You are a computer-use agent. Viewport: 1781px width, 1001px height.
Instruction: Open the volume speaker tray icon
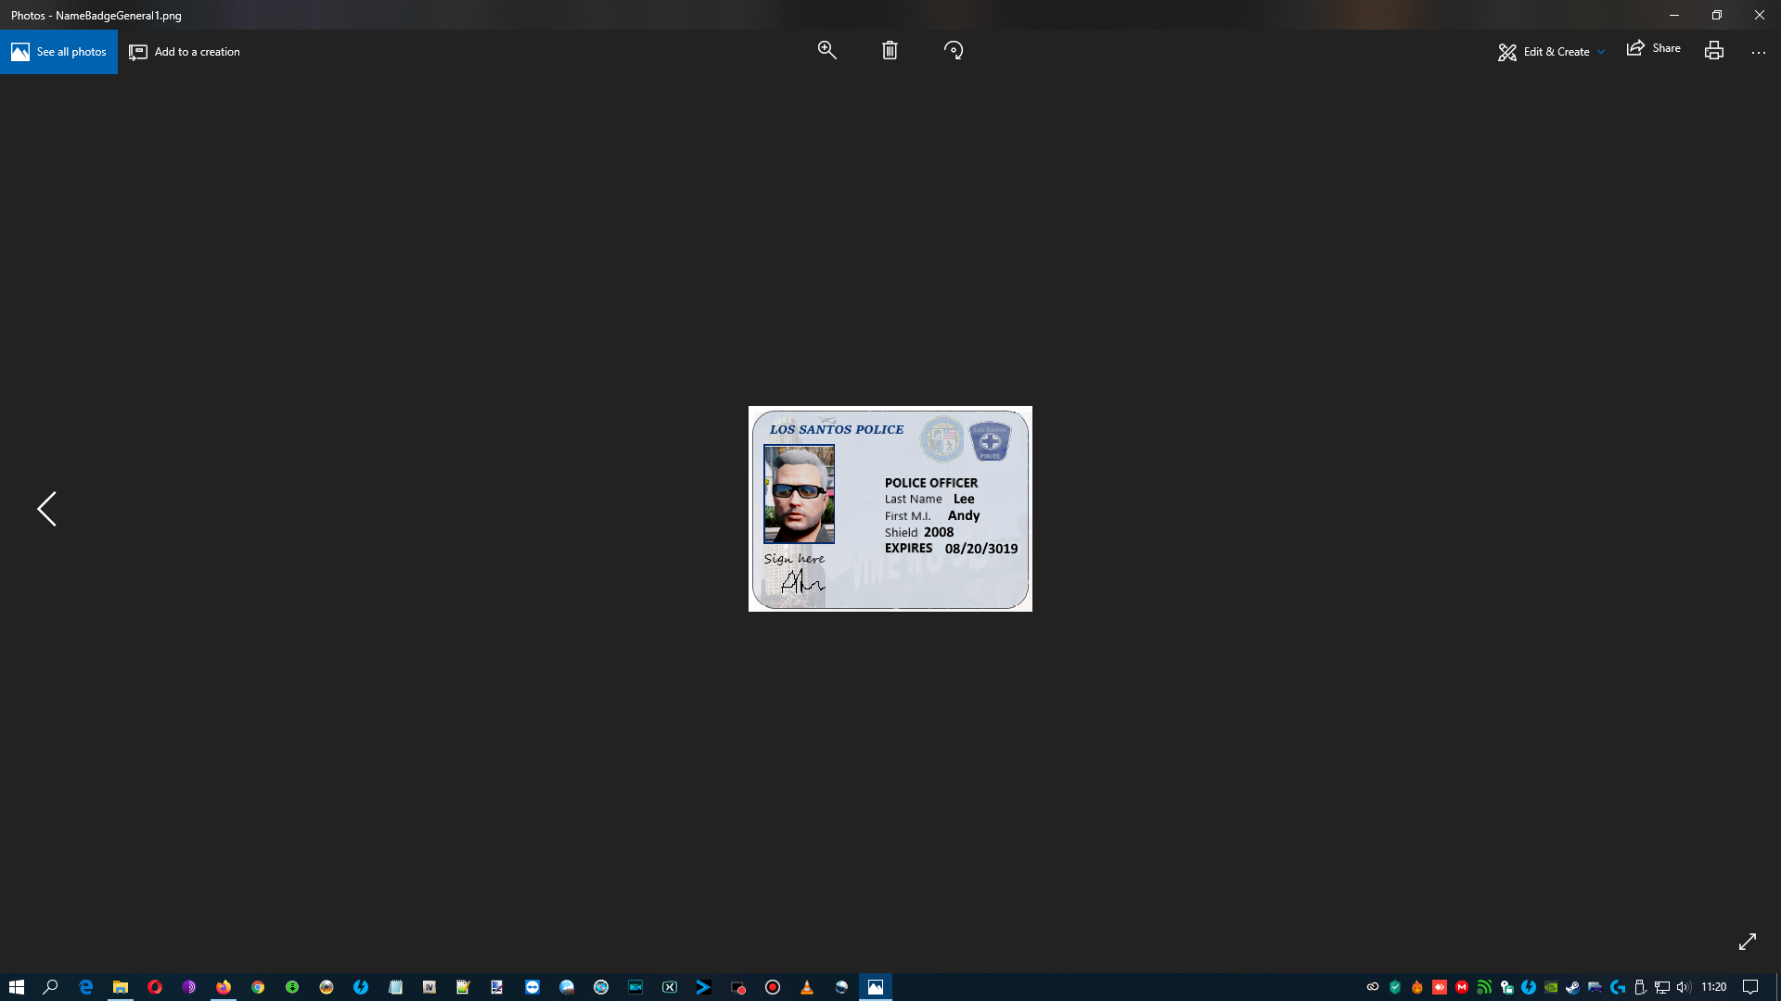[1684, 987]
